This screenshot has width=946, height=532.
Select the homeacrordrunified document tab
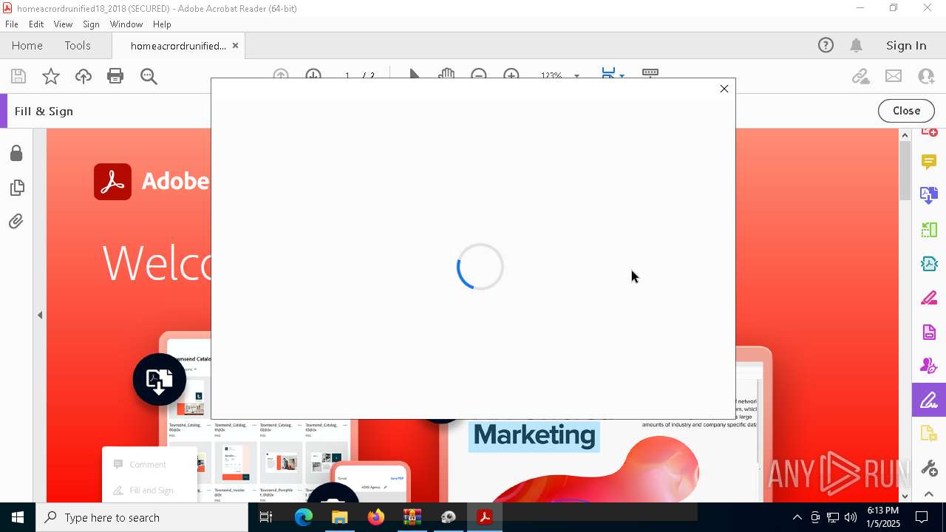point(178,46)
